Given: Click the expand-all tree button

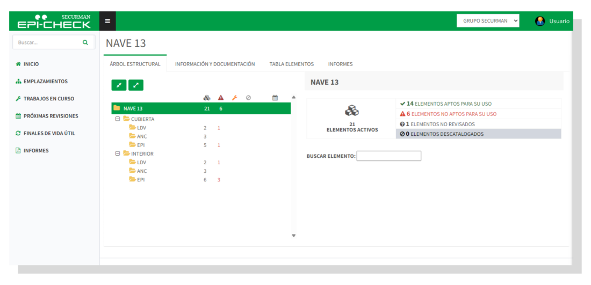Looking at the screenshot, I should click(135, 85).
